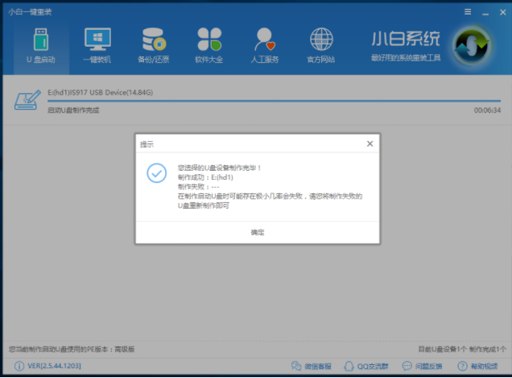Viewport: 512px width, 378px height.
Task: Switch to the 一键装机 tab
Action: click(97, 45)
